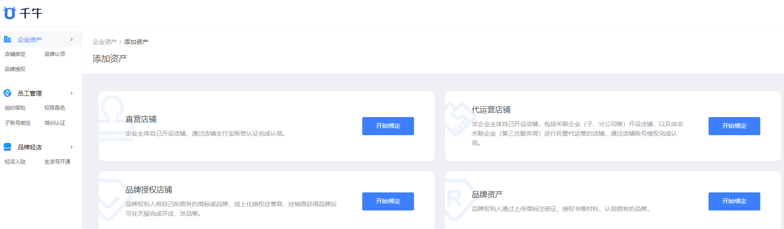Click 添加资产 breadcrumb item
This screenshot has height=229, width=784.
tap(136, 42)
